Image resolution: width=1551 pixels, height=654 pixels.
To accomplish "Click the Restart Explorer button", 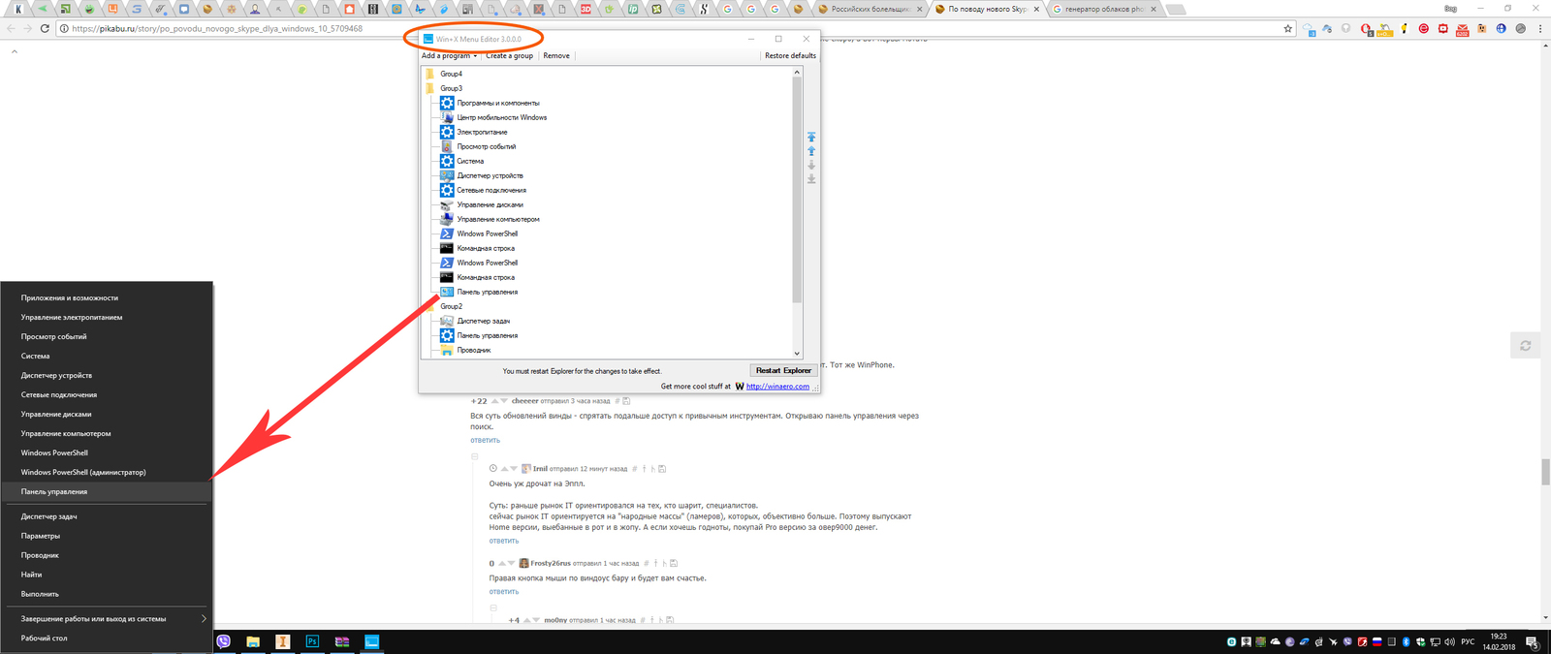I will coord(783,370).
